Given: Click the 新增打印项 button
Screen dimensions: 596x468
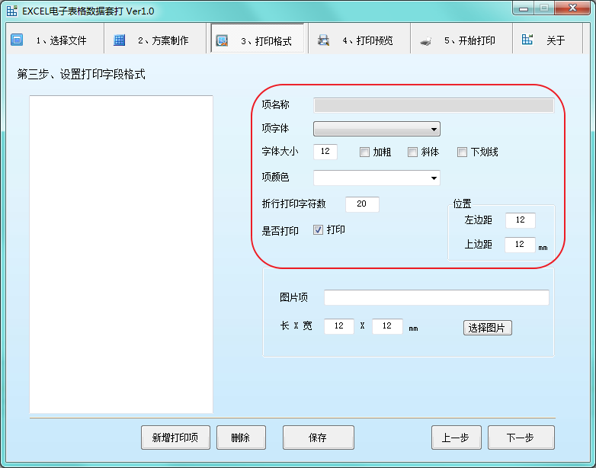Looking at the screenshot, I should [x=175, y=438].
